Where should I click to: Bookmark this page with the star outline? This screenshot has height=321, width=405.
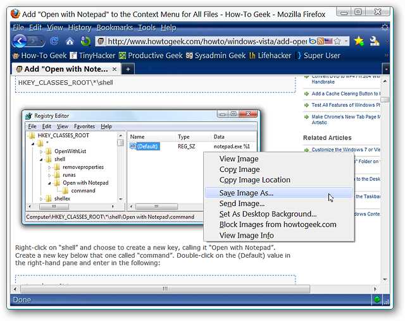[x=337, y=41]
